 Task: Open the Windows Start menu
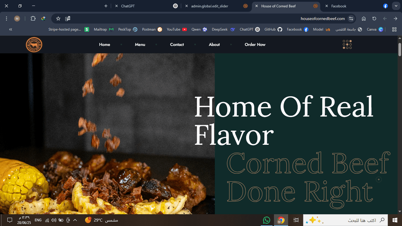click(x=395, y=220)
